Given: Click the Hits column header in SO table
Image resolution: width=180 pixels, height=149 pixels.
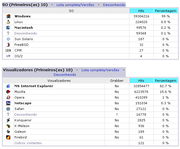Looking at the screenshot, I should point(141,11).
